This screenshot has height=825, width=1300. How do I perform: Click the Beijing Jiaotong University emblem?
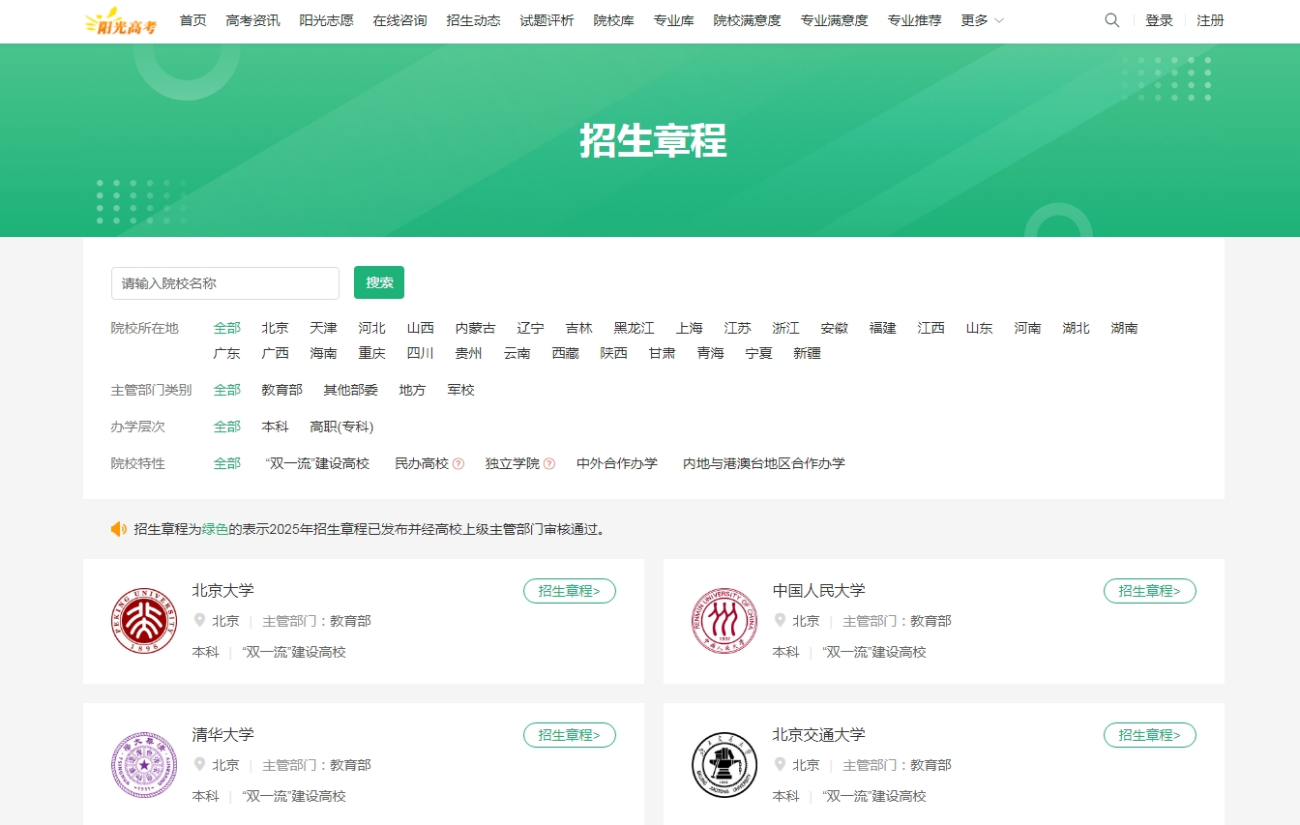724,765
